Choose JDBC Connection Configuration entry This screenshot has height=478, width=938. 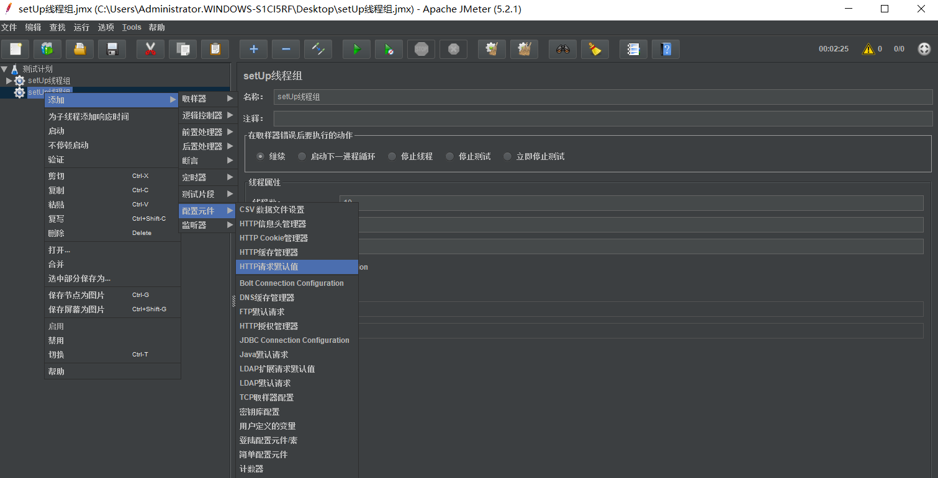pos(297,340)
